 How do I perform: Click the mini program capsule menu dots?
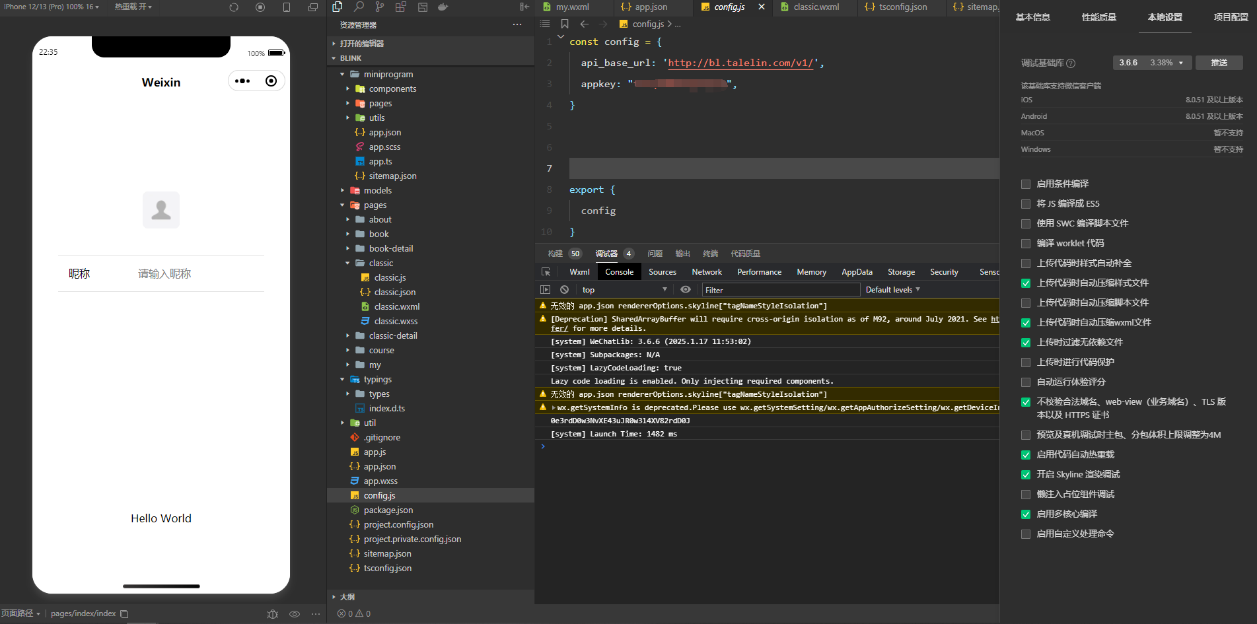242,81
